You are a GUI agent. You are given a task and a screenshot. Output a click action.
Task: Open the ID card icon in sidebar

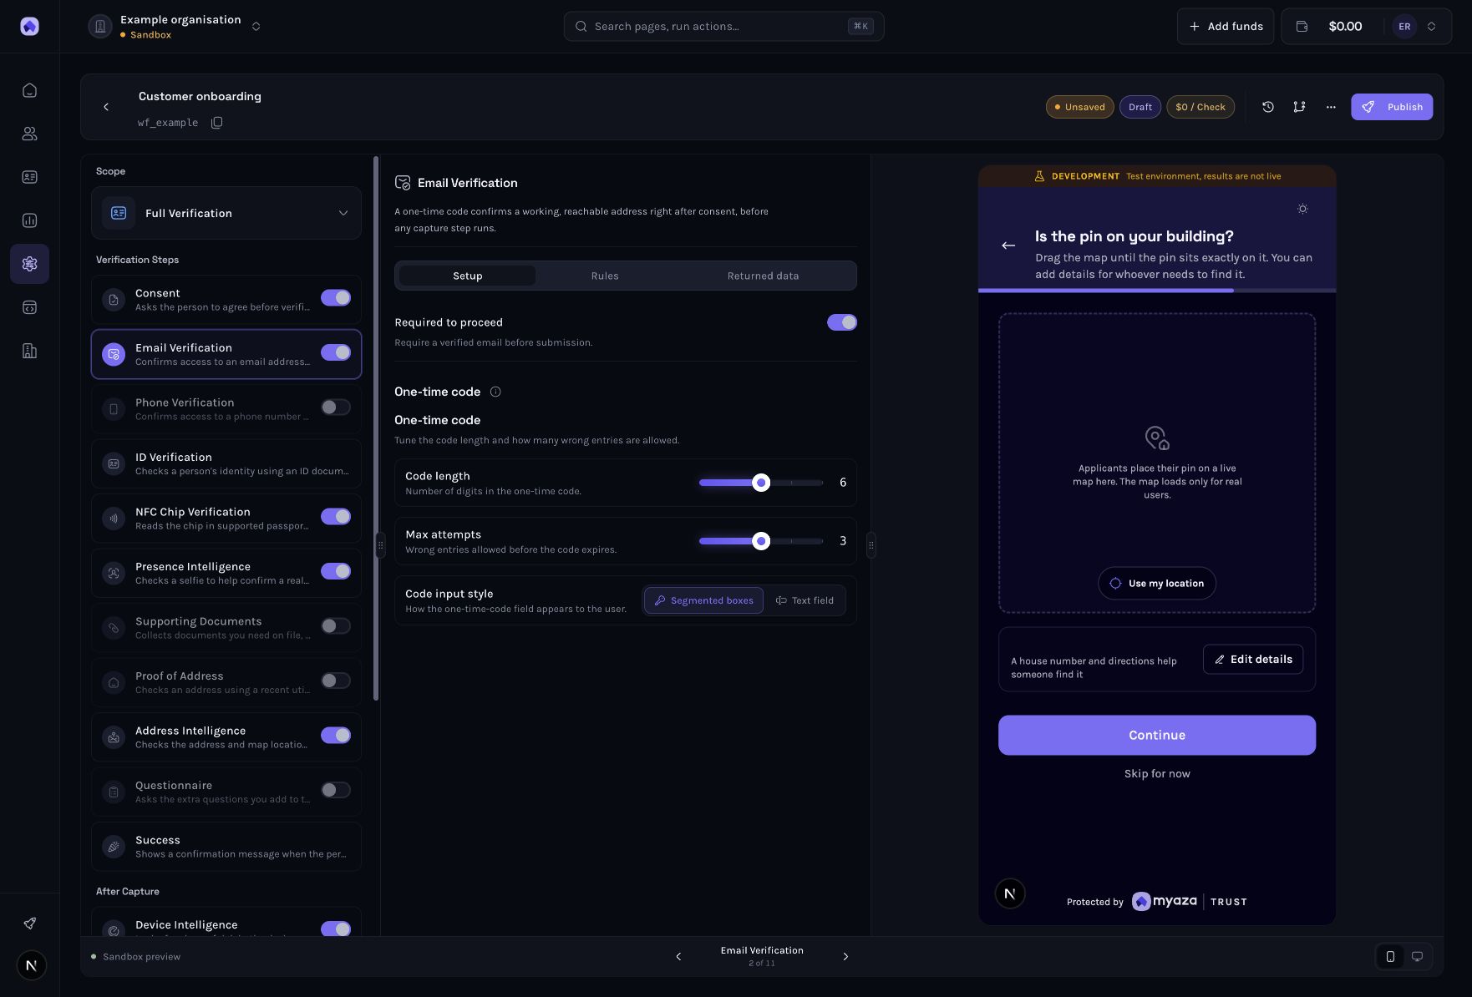(x=29, y=177)
